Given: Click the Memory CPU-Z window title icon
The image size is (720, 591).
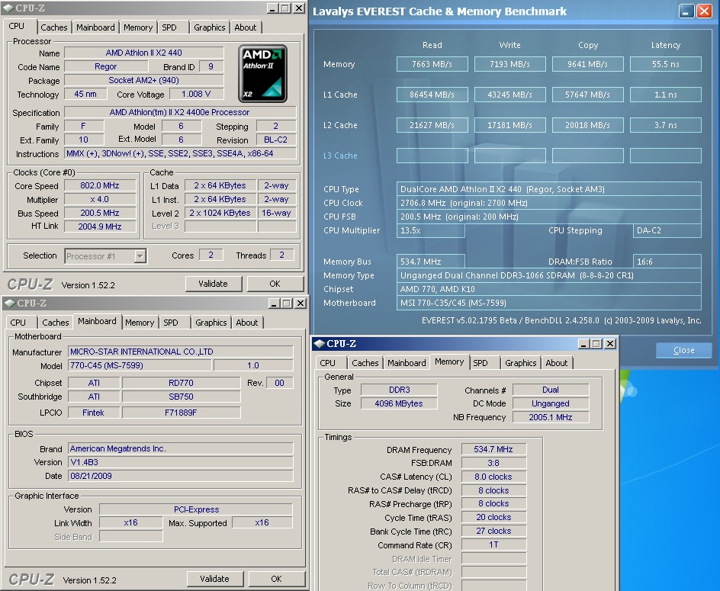Looking at the screenshot, I should point(319,343).
